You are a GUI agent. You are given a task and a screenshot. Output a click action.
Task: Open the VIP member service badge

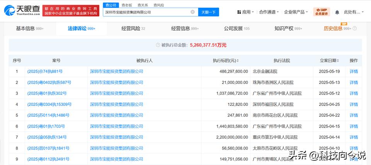tap(322, 12)
